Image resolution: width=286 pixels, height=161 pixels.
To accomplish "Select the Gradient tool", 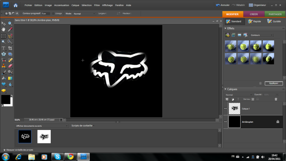I will pos(10,78).
